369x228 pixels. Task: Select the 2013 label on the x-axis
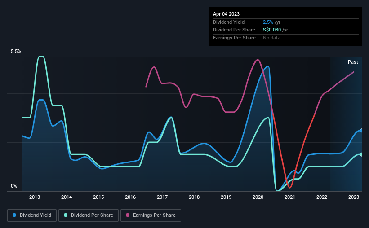35,197
